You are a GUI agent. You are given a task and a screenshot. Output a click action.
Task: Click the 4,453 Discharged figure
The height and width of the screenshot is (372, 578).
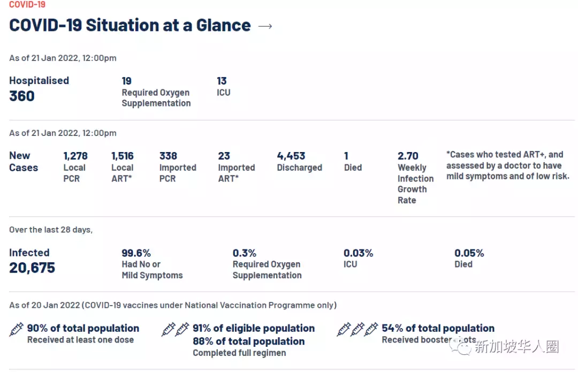(291, 156)
